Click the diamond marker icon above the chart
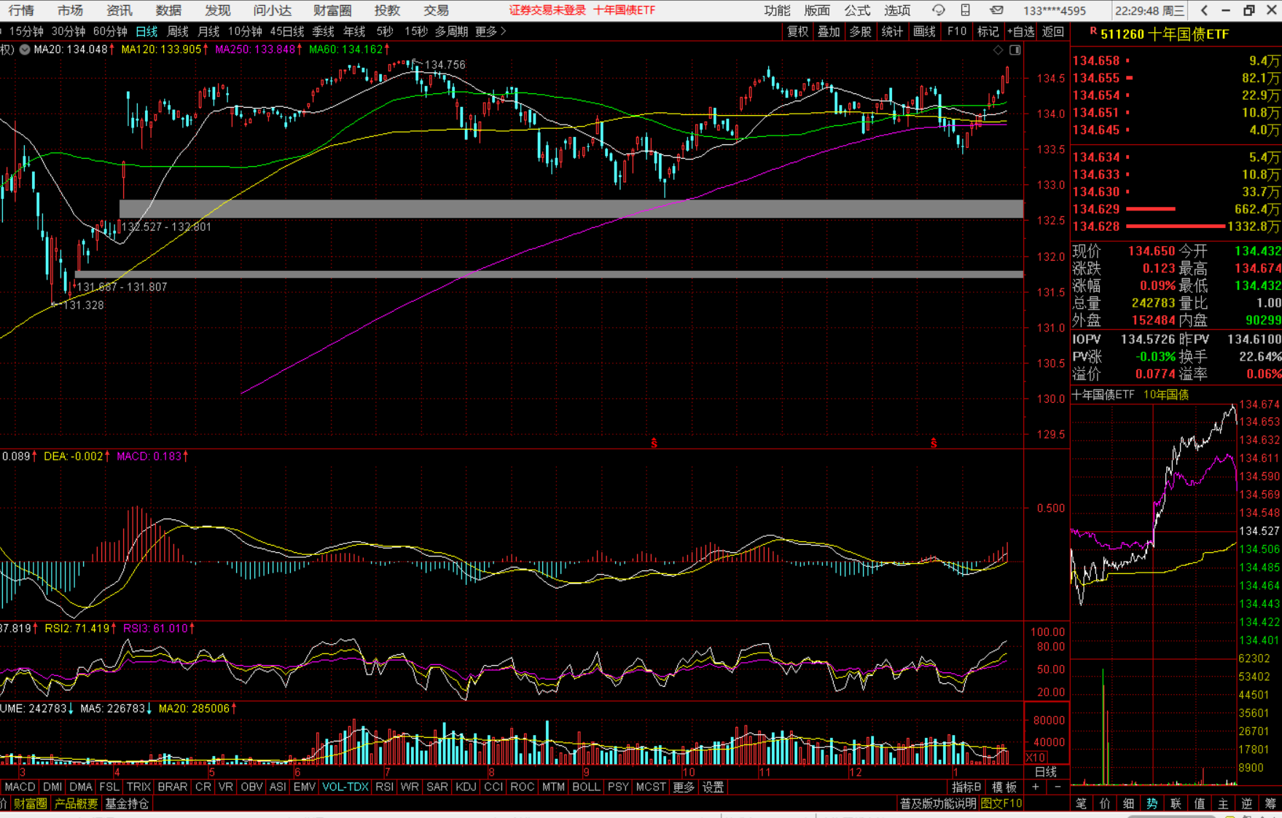 [x=998, y=50]
